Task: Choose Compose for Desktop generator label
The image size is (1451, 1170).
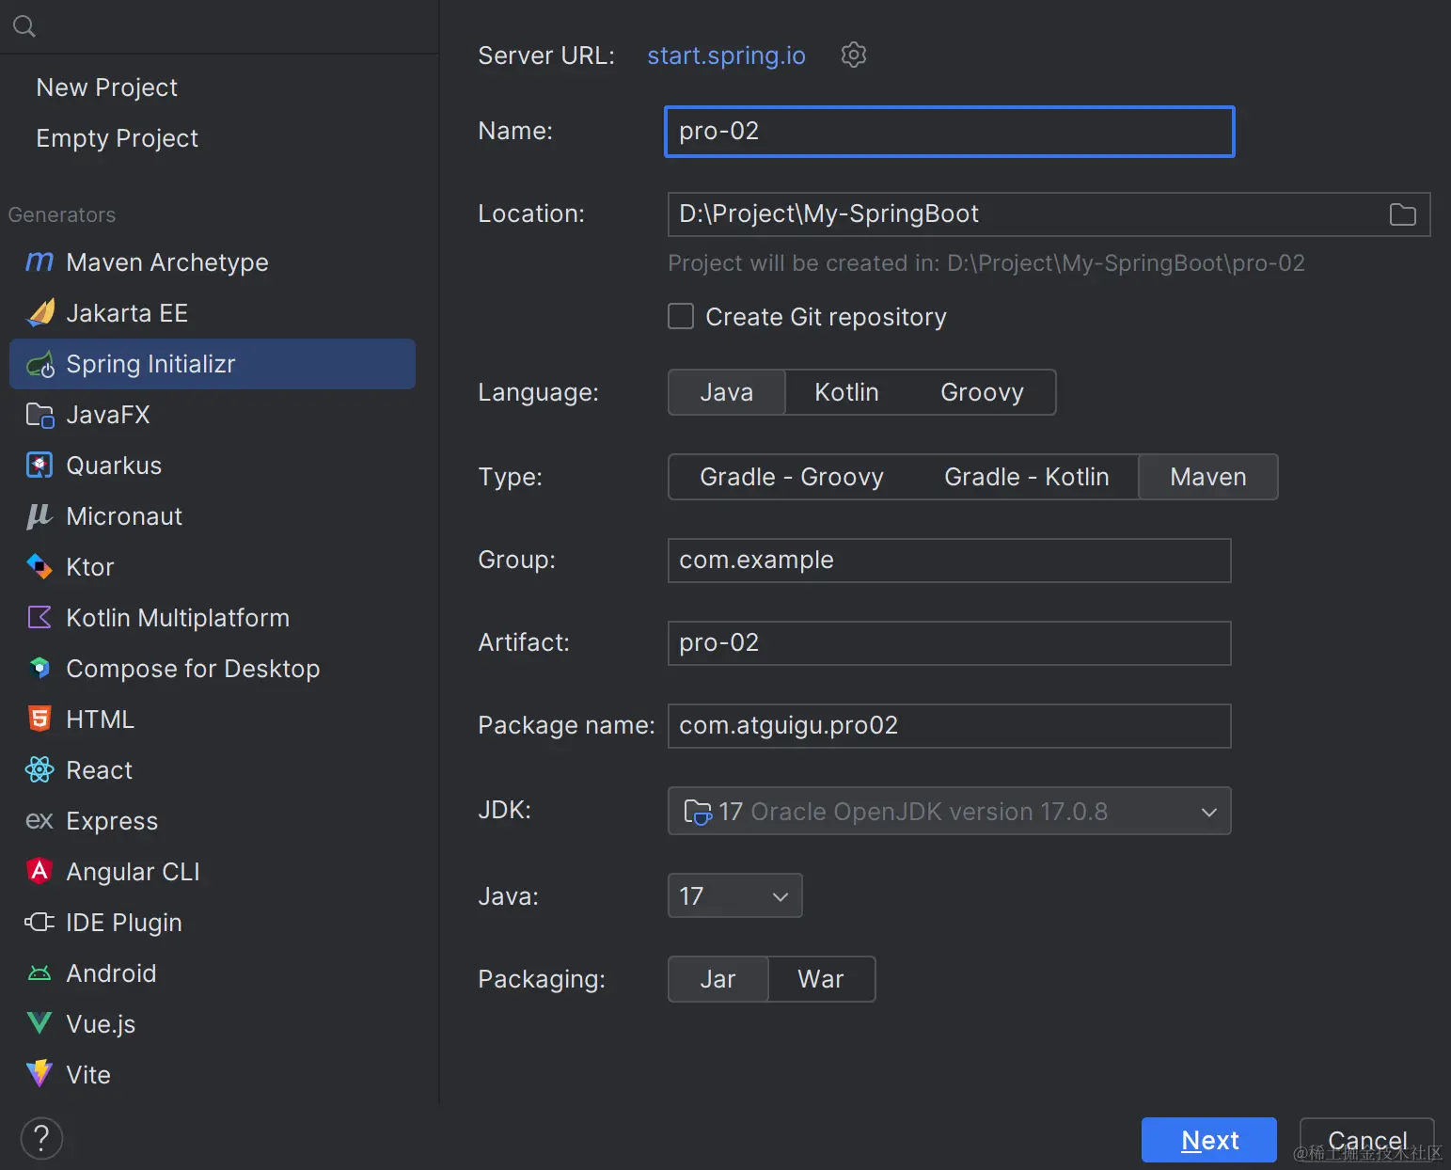Action: pos(193,669)
